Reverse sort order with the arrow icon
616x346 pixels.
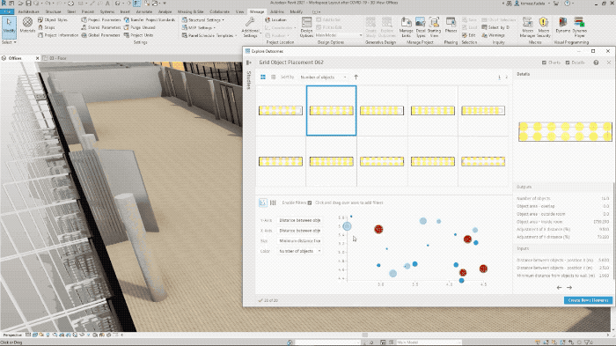pos(356,77)
